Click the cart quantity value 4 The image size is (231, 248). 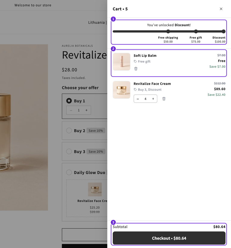click(x=145, y=99)
